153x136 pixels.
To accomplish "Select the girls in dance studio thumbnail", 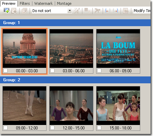I will tap(118, 106).
